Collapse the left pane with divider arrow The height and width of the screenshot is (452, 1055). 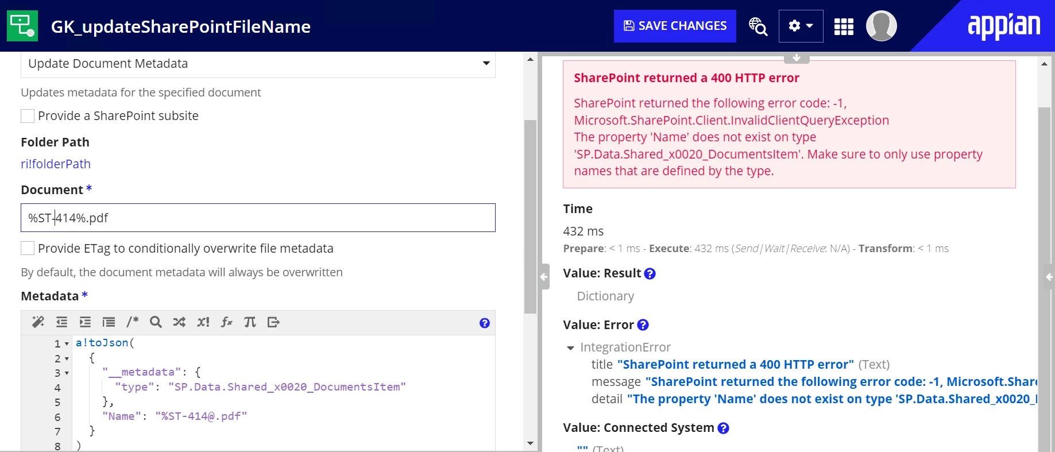click(x=544, y=277)
